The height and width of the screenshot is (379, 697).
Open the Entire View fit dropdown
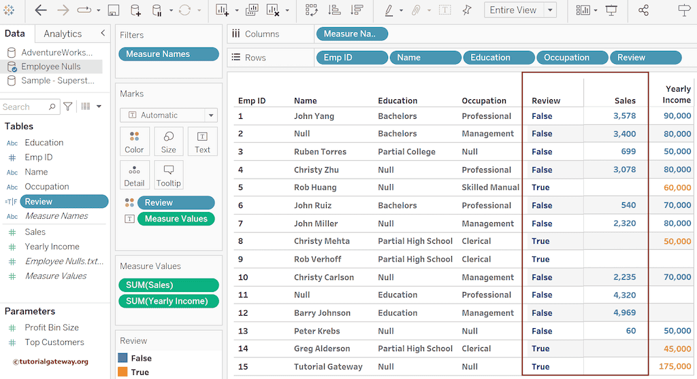pyautogui.click(x=550, y=10)
